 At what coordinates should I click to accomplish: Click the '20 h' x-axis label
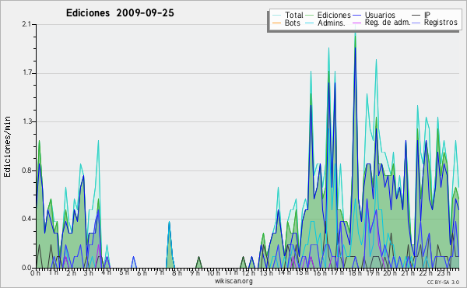[390, 272]
